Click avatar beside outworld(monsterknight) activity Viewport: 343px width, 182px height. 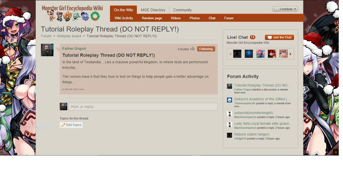(230, 114)
